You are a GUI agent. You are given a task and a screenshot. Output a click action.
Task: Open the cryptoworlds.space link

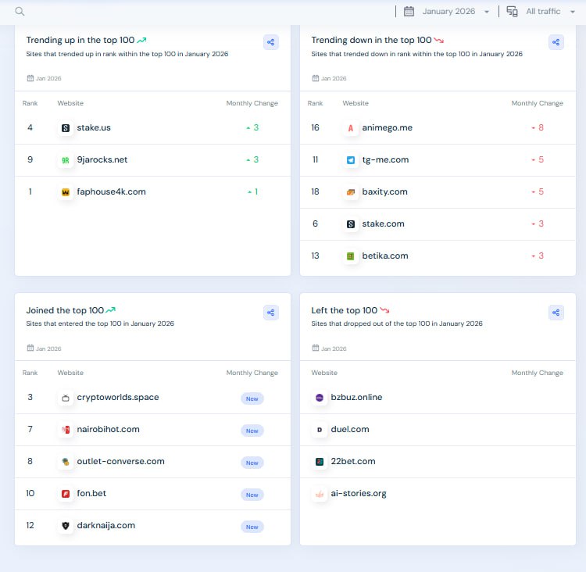(x=117, y=397)
